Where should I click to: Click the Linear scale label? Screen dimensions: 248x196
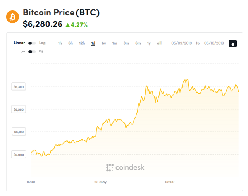pyautogui.click(x=19, y=43)
